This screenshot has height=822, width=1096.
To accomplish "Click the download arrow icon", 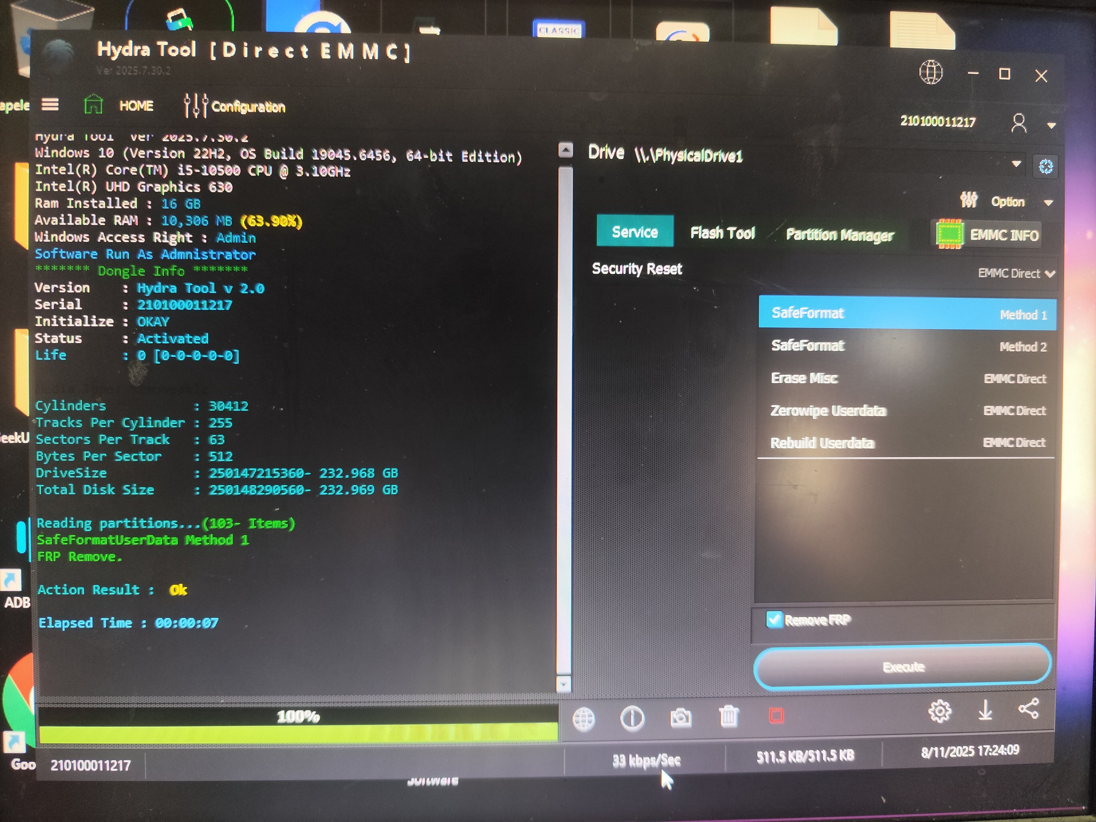I will (985, 710).
